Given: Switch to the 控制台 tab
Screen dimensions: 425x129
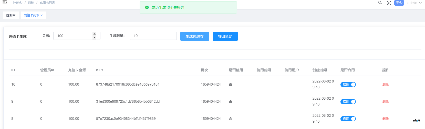Looking at the screenshot, I should (x=11, y=15).
